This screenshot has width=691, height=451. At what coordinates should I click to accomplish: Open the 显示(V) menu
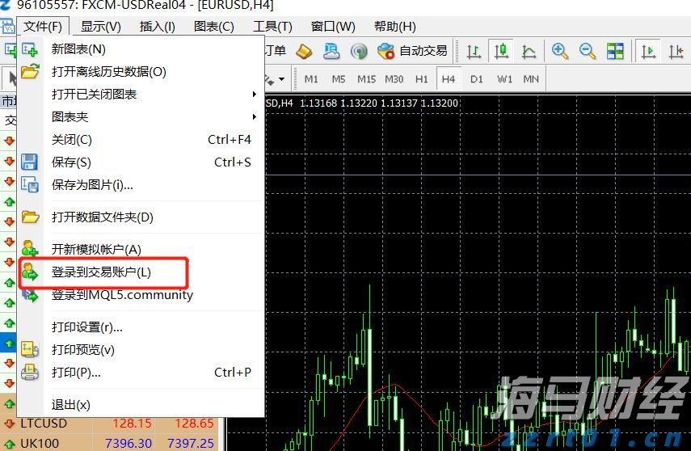point(101,27)
